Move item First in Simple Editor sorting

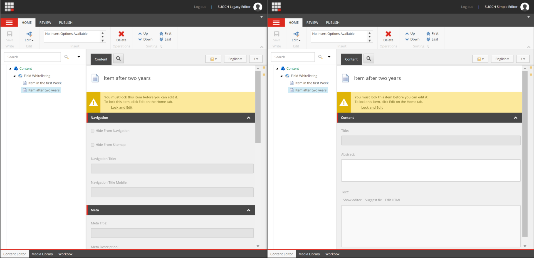click(432, 33)
